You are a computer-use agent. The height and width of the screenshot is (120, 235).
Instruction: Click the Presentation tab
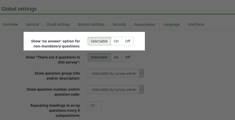click(x=145, y=25)
